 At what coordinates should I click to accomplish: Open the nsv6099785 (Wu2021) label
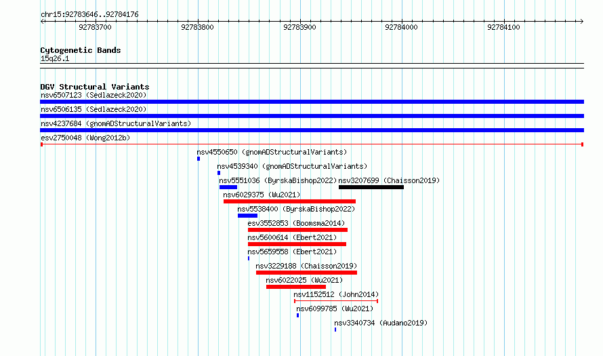click(335, 309)
